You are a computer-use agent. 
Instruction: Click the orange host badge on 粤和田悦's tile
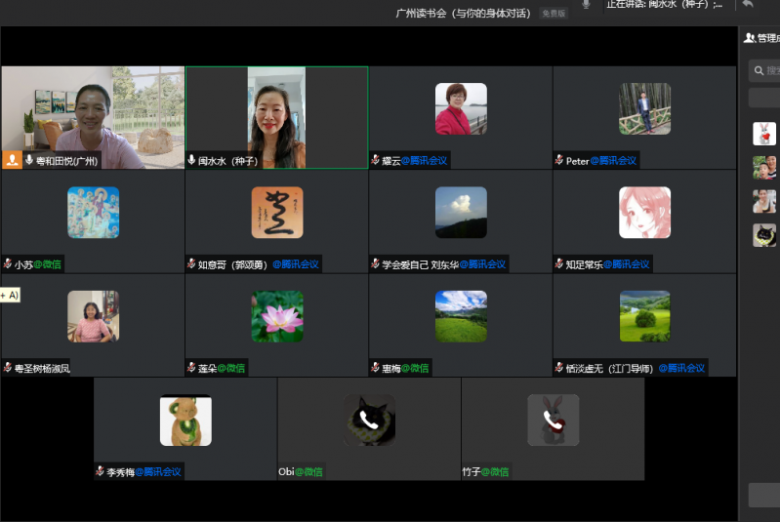pyautogui.click(x=13, y=160)
